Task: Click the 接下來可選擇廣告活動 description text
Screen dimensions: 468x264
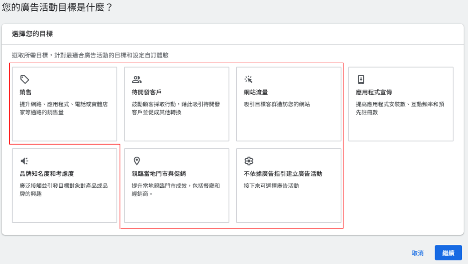Action: [x=271, y=186]
